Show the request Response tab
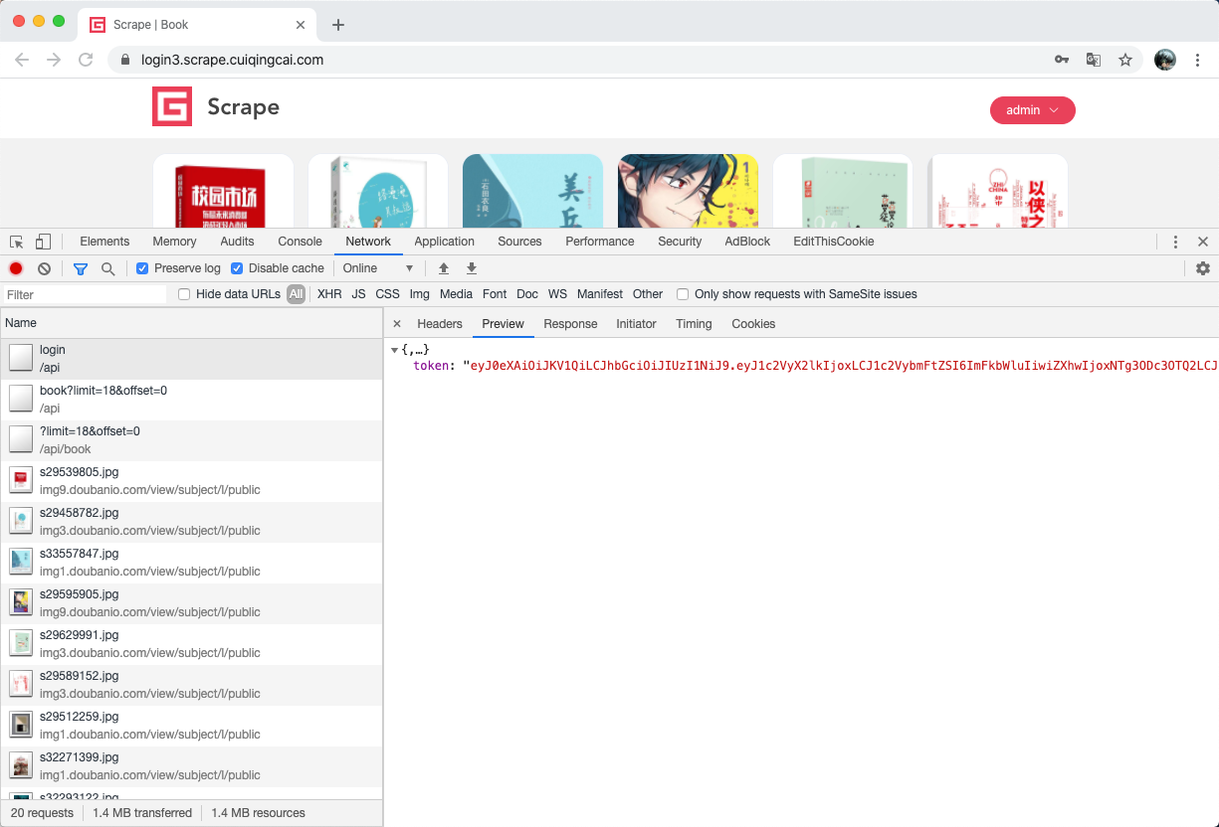 coord(570,324)
